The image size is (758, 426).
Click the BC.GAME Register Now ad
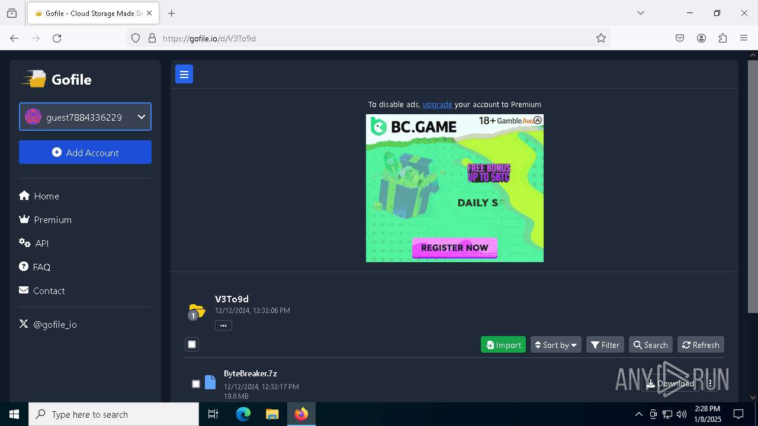tap(455, 248)
